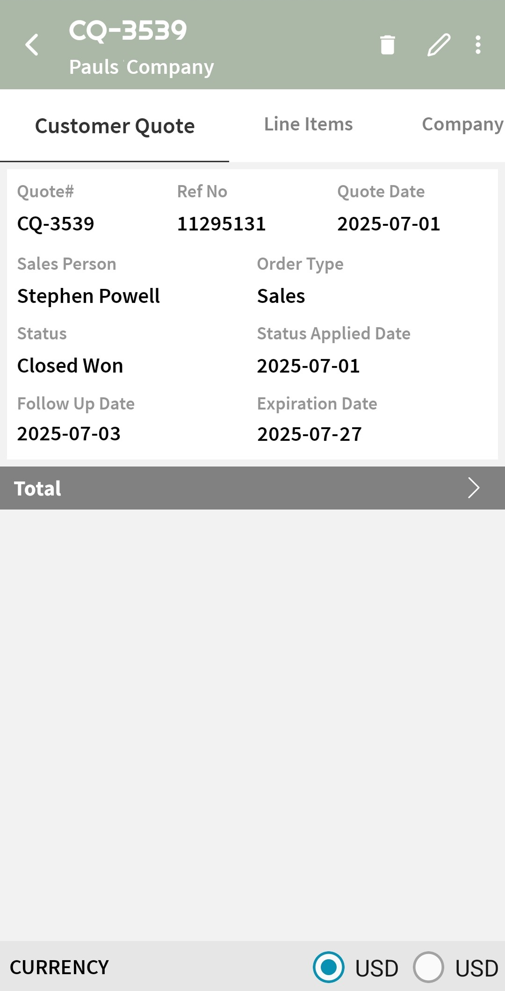Tap the Ref No value 11295131

point(221,224)
